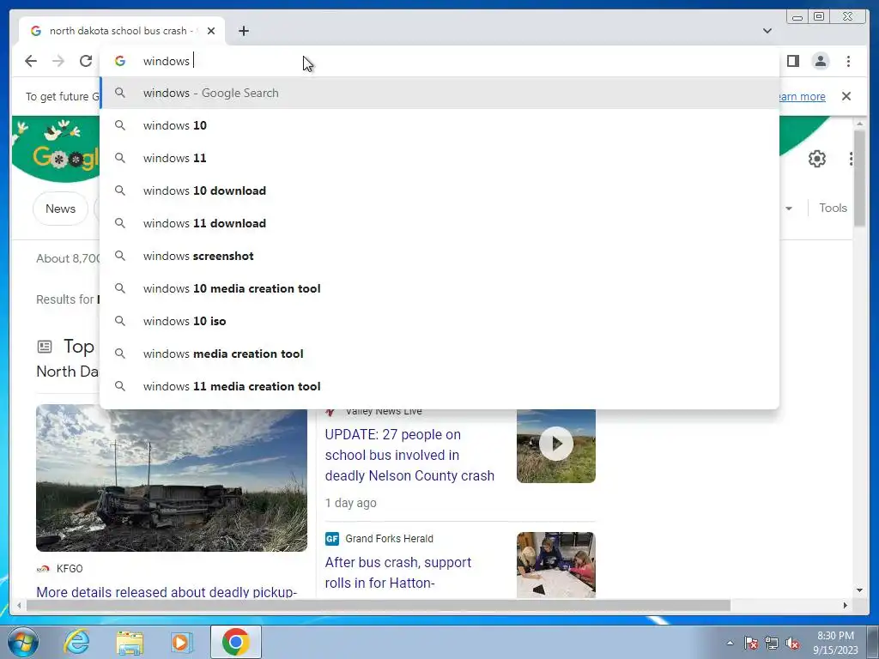
Task: Open Google quick settings gear
Action: click(817, 159)
